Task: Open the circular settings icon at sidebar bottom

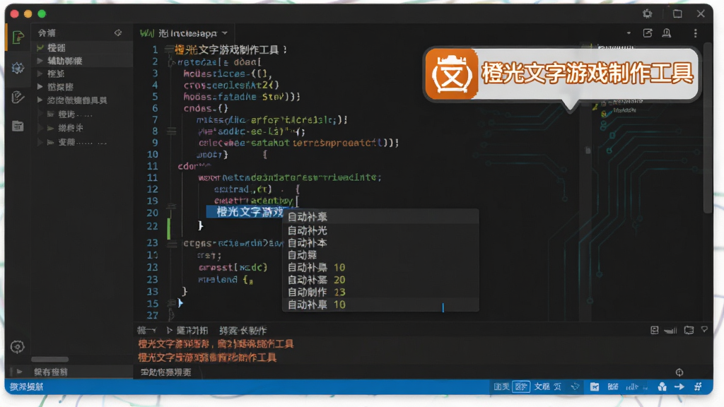Action: tap(18, 346)
